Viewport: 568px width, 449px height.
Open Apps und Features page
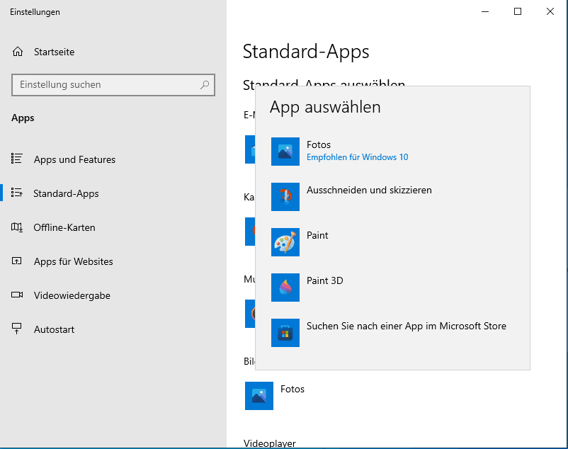pos(74,159)
